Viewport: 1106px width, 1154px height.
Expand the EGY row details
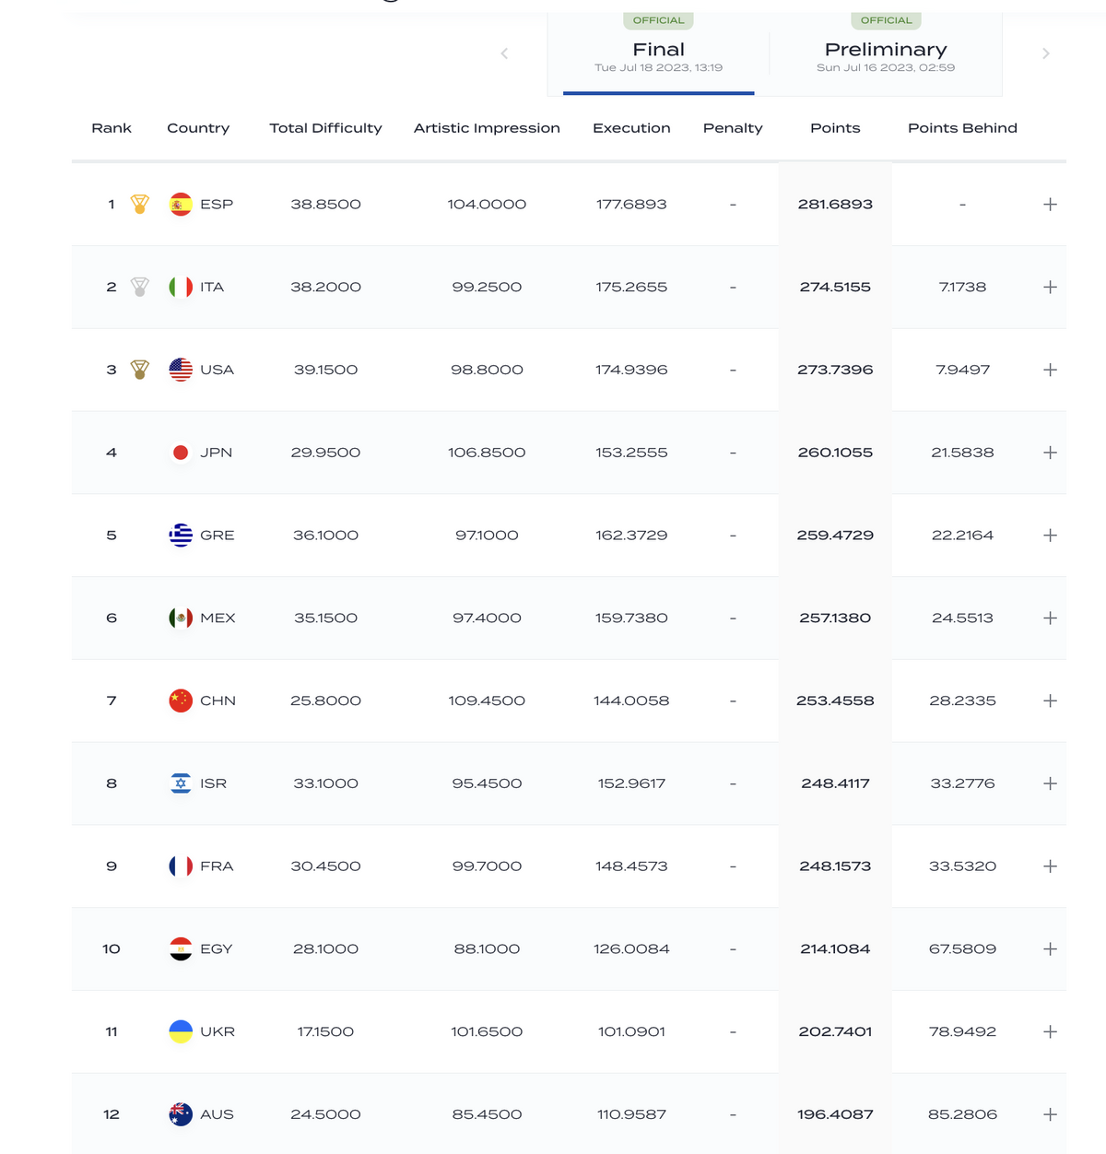1050,948
